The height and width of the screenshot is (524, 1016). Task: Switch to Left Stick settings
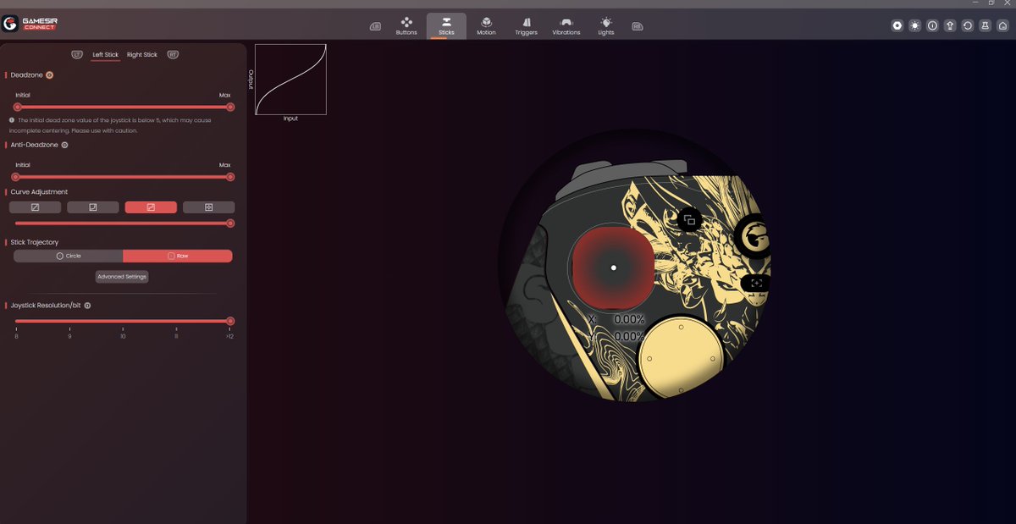point(106,55)
